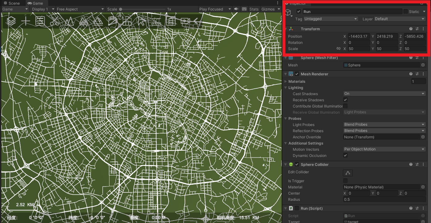
Task: Click the Edit Collider button
Action: pyautogui.click(x=348, y=173)
